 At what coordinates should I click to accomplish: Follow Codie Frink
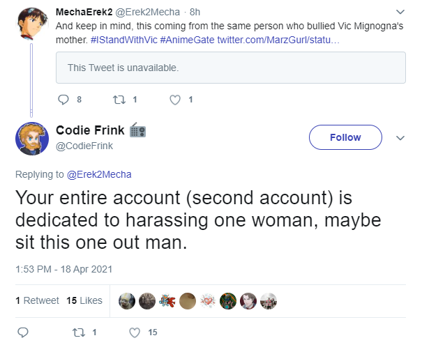pyautogui.click(x=345, y=137)
